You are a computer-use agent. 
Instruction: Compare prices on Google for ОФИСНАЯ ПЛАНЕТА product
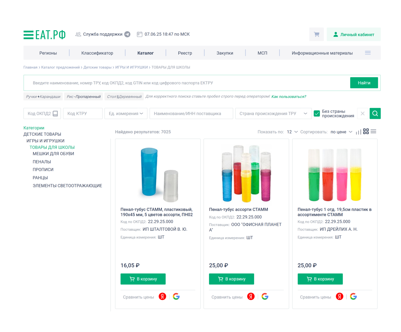click(265, 297)
